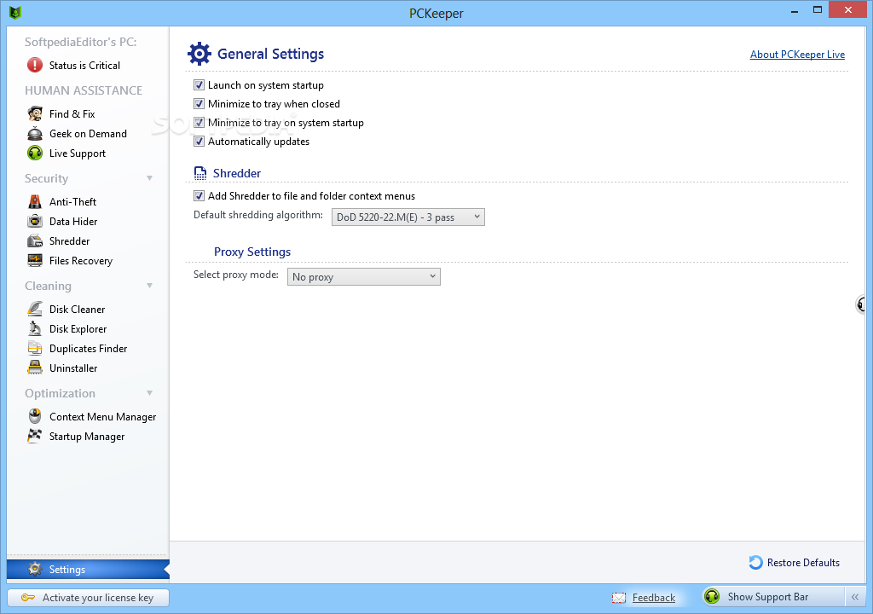Click the Disk Cleaner label
The height and width of the screenshot is (614, 873).
(77, 310)
